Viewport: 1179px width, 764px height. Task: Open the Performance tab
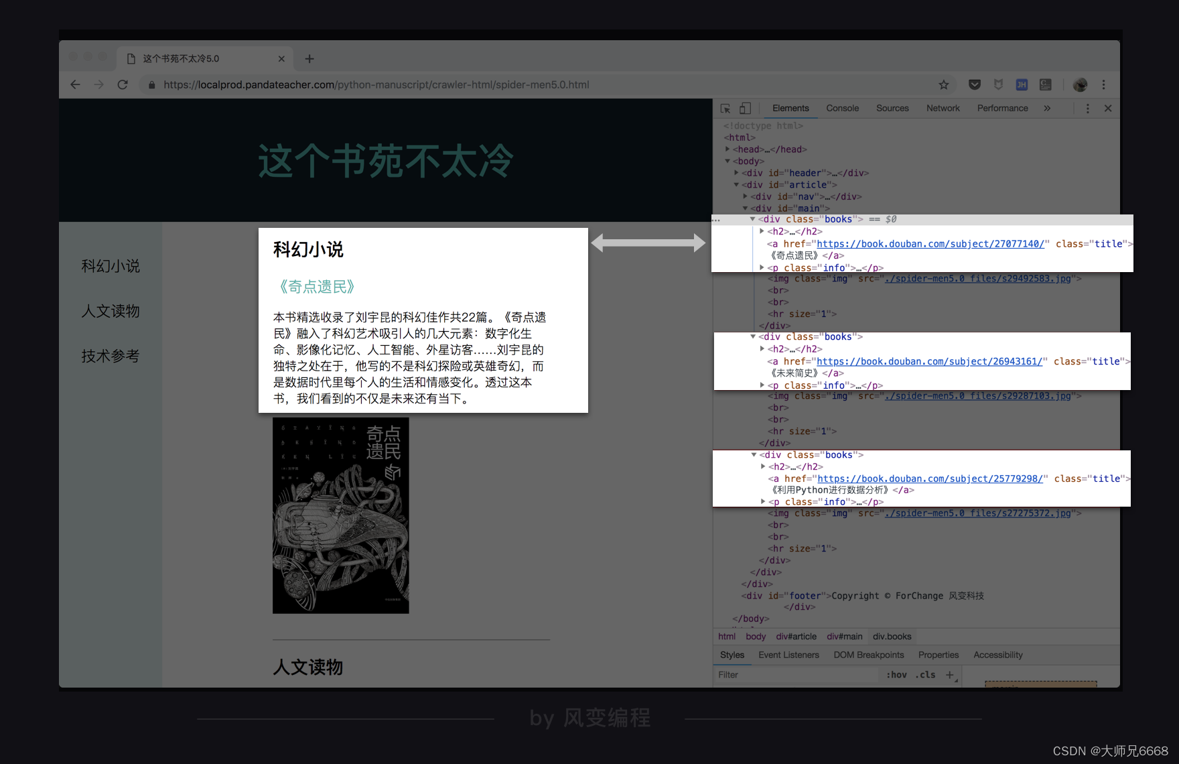pos(1002,108)
